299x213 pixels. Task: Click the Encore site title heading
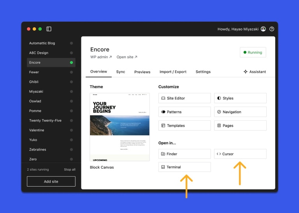coord(100,49)
